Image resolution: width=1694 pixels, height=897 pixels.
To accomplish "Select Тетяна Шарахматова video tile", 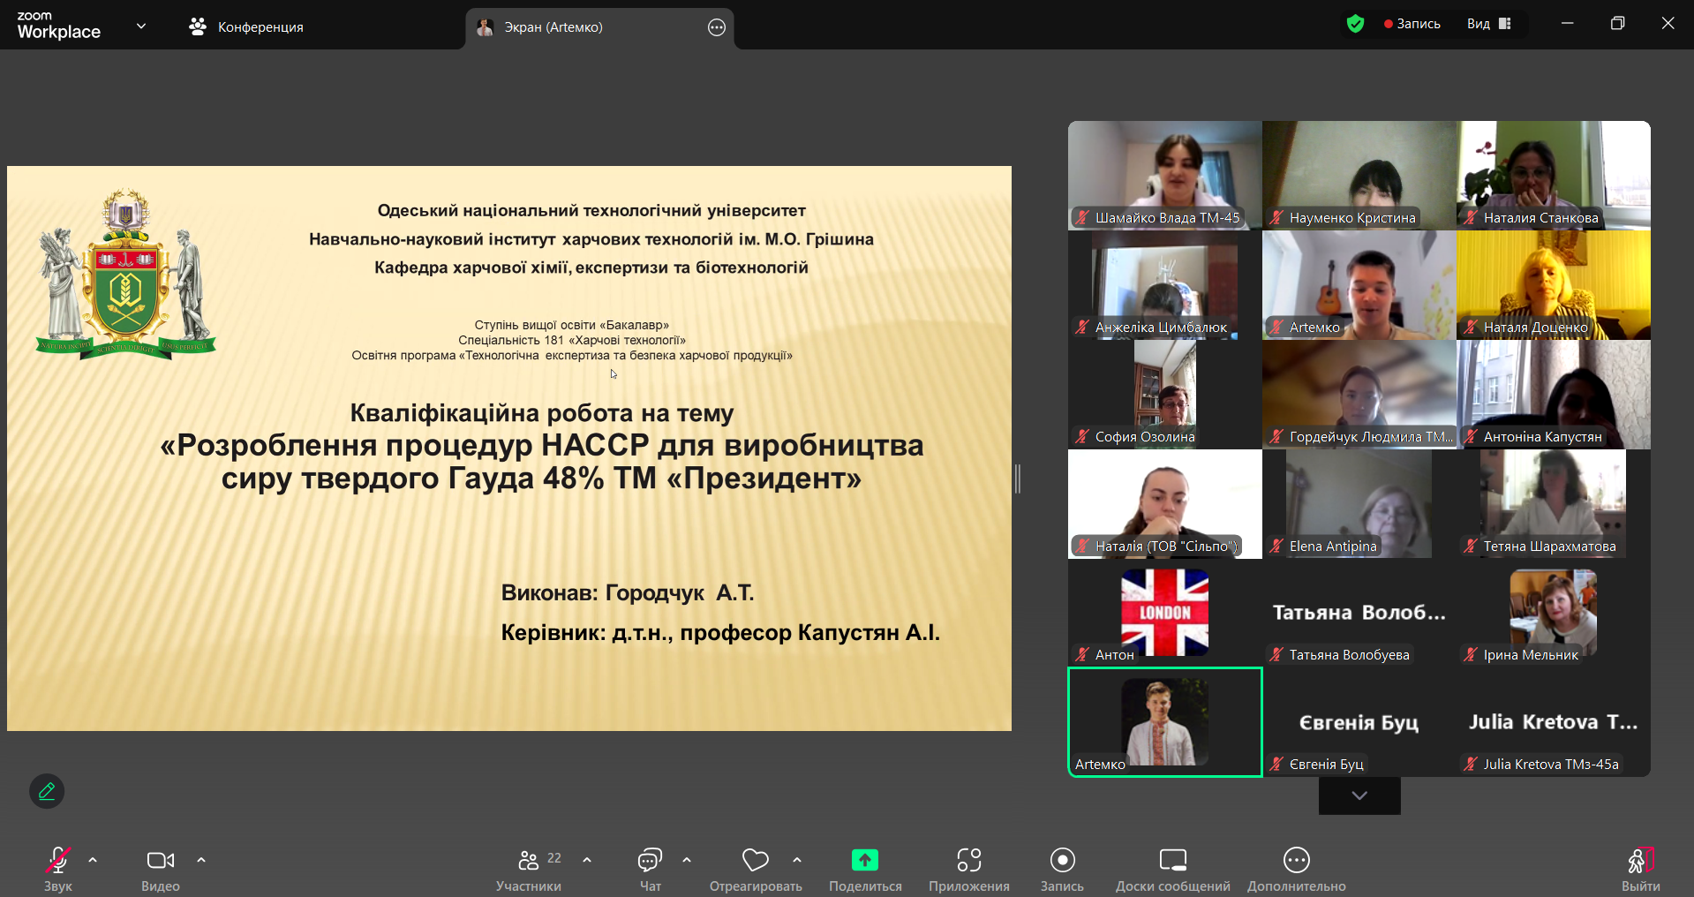I will coord(1554,504).
